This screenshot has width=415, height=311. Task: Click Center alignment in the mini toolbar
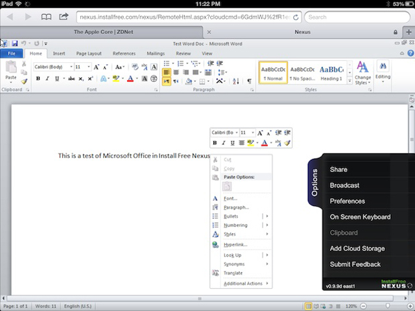coord(241,143)
